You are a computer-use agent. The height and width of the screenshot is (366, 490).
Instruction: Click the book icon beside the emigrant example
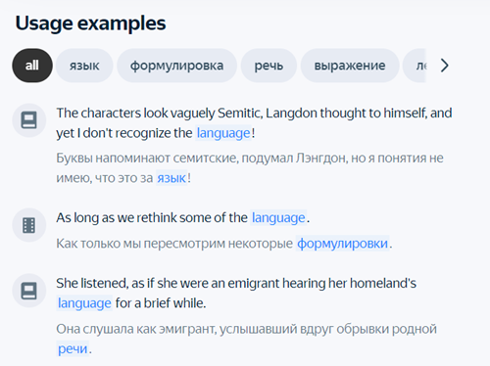[x=29, y=291]
